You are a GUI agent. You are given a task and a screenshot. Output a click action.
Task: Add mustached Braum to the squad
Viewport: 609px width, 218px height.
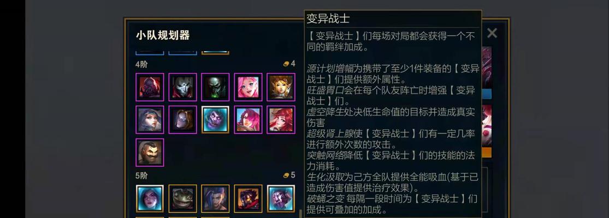(150, 153)
